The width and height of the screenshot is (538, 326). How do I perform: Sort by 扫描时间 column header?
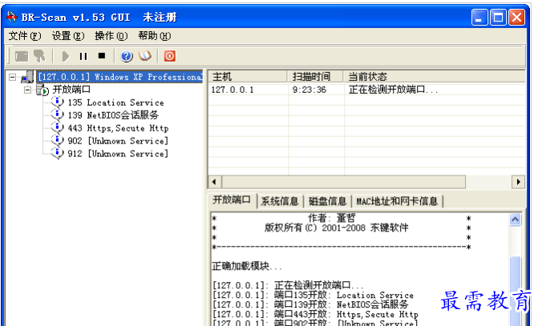[x=315, y=76]
